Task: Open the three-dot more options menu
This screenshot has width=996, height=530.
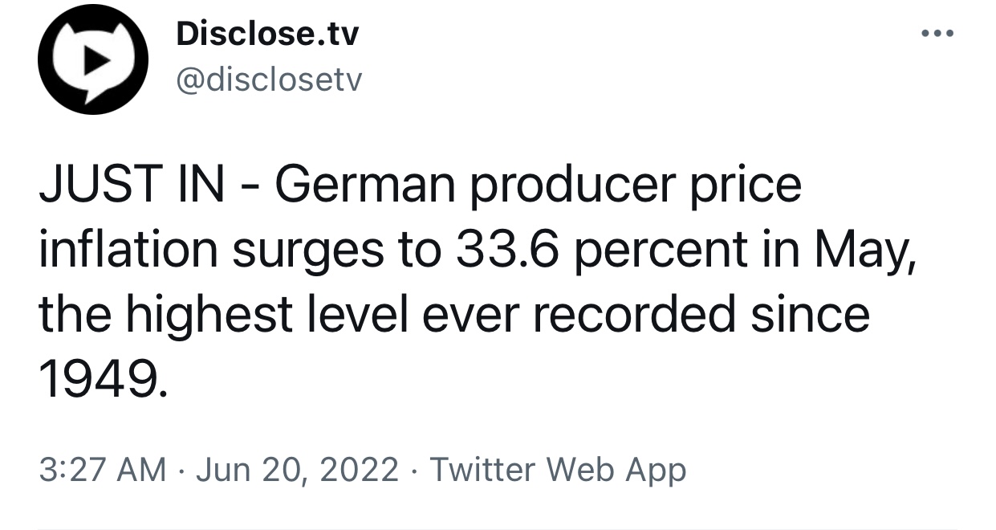Action: tap(937, 35)
